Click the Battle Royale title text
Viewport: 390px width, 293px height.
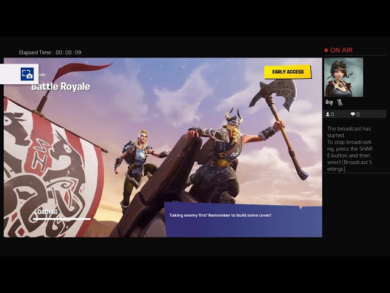[x=61, y=87]
